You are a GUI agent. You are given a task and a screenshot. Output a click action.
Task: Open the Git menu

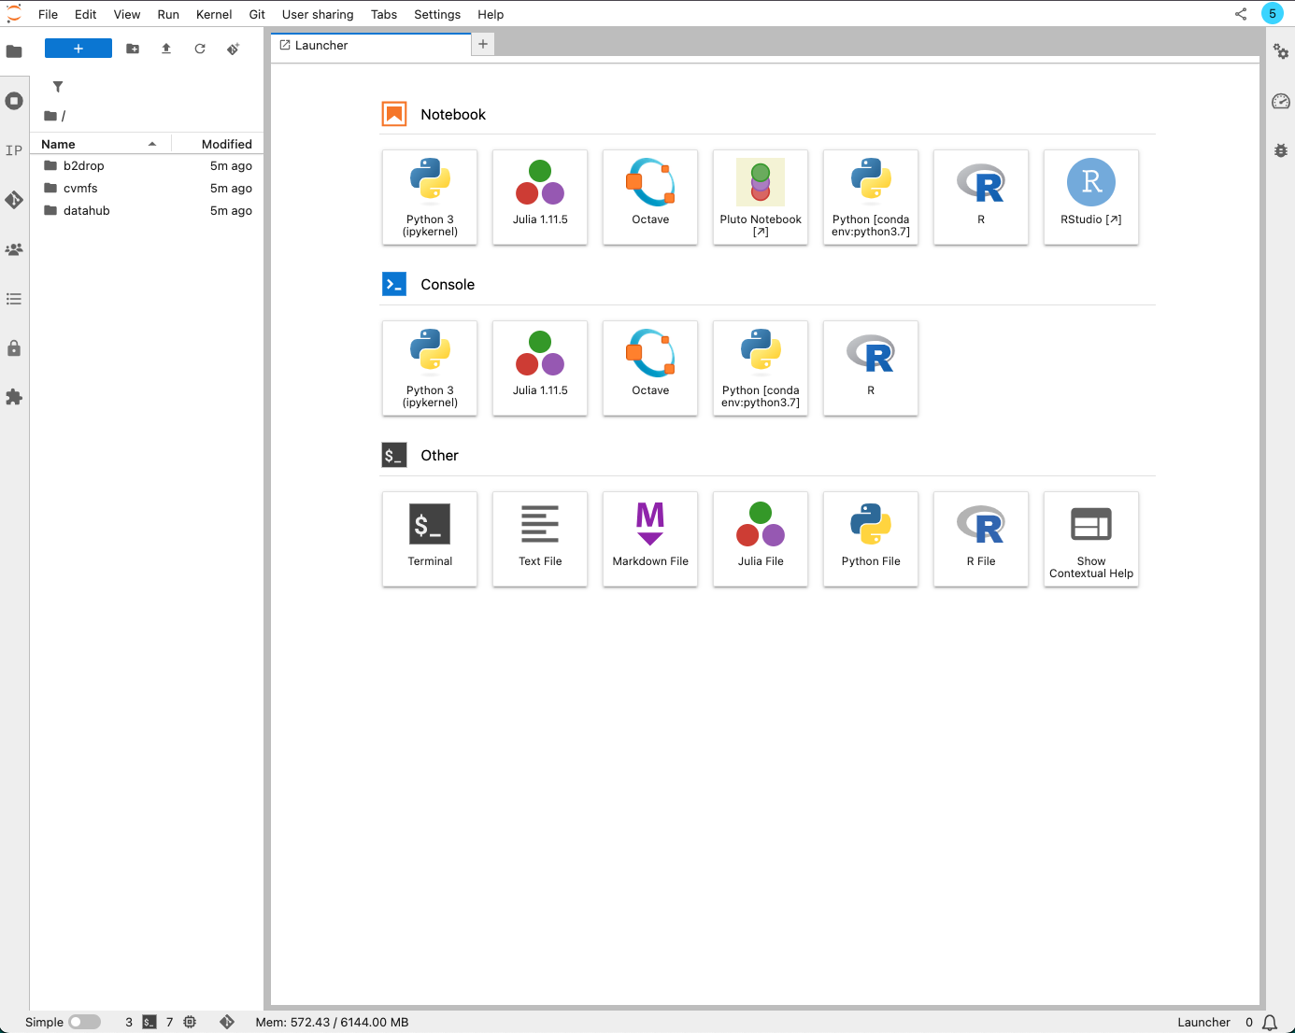click(257, 14)
